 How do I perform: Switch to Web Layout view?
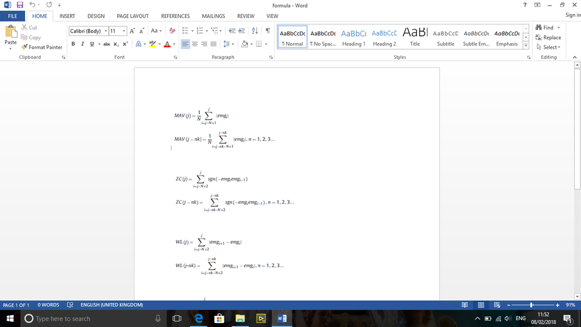[497, 305]
